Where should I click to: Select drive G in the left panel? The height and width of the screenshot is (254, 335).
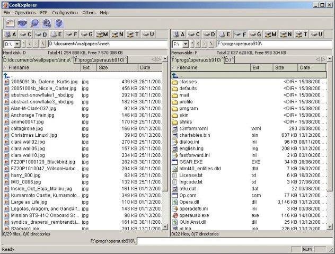click(87, 34)
